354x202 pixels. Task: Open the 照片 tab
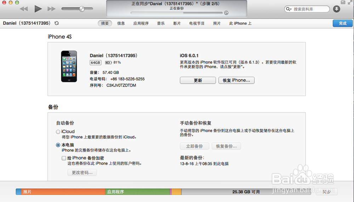coord(217,23)
